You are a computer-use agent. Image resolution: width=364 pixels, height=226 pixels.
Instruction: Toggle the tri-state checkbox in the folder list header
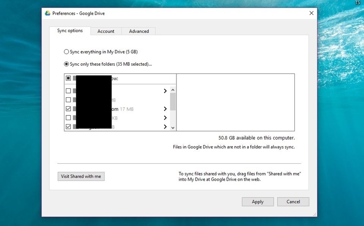pyautogui.click(x=68, y=78)
